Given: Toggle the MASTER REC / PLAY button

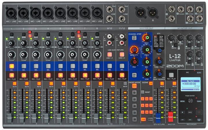Looking at the screenshot, I should click(x=171, y=75).
